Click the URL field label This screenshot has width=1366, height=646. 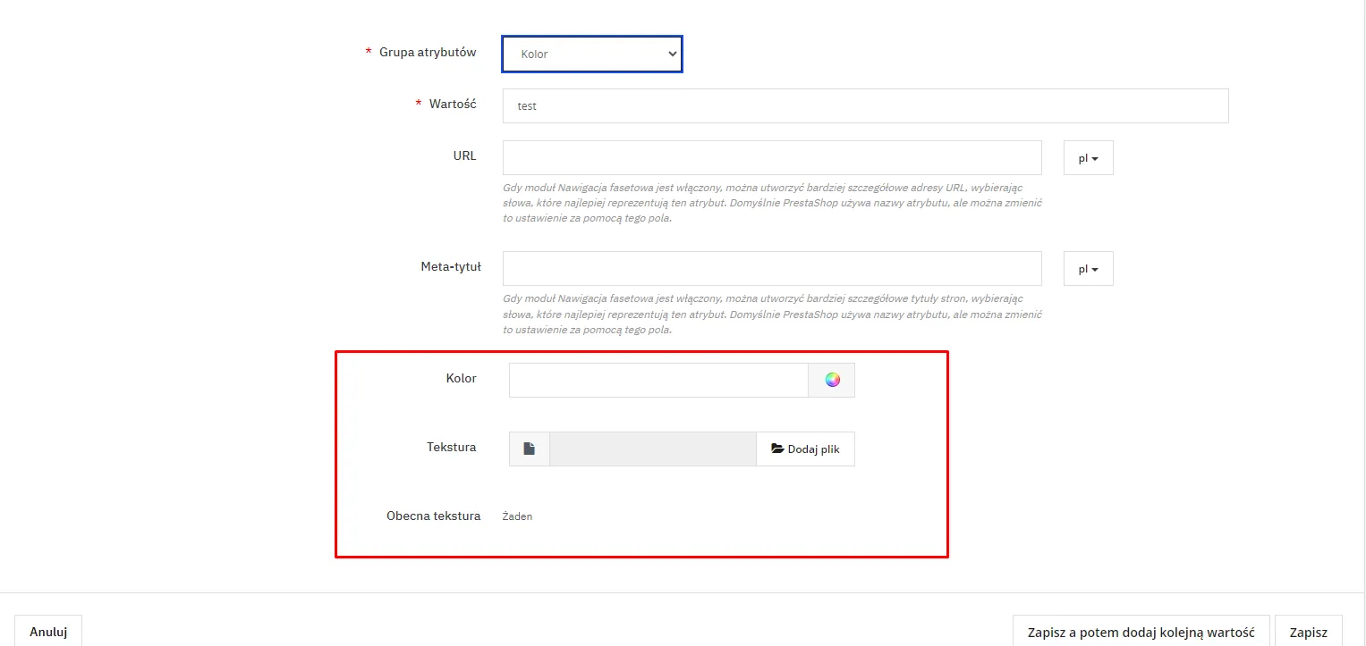464,155
